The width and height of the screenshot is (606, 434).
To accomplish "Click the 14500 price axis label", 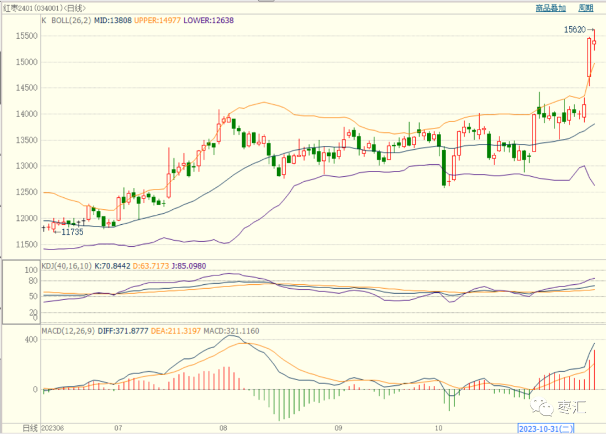I will coord(27,88).
